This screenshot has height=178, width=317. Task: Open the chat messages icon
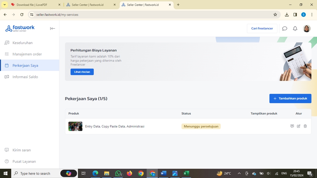click(285, 28)
